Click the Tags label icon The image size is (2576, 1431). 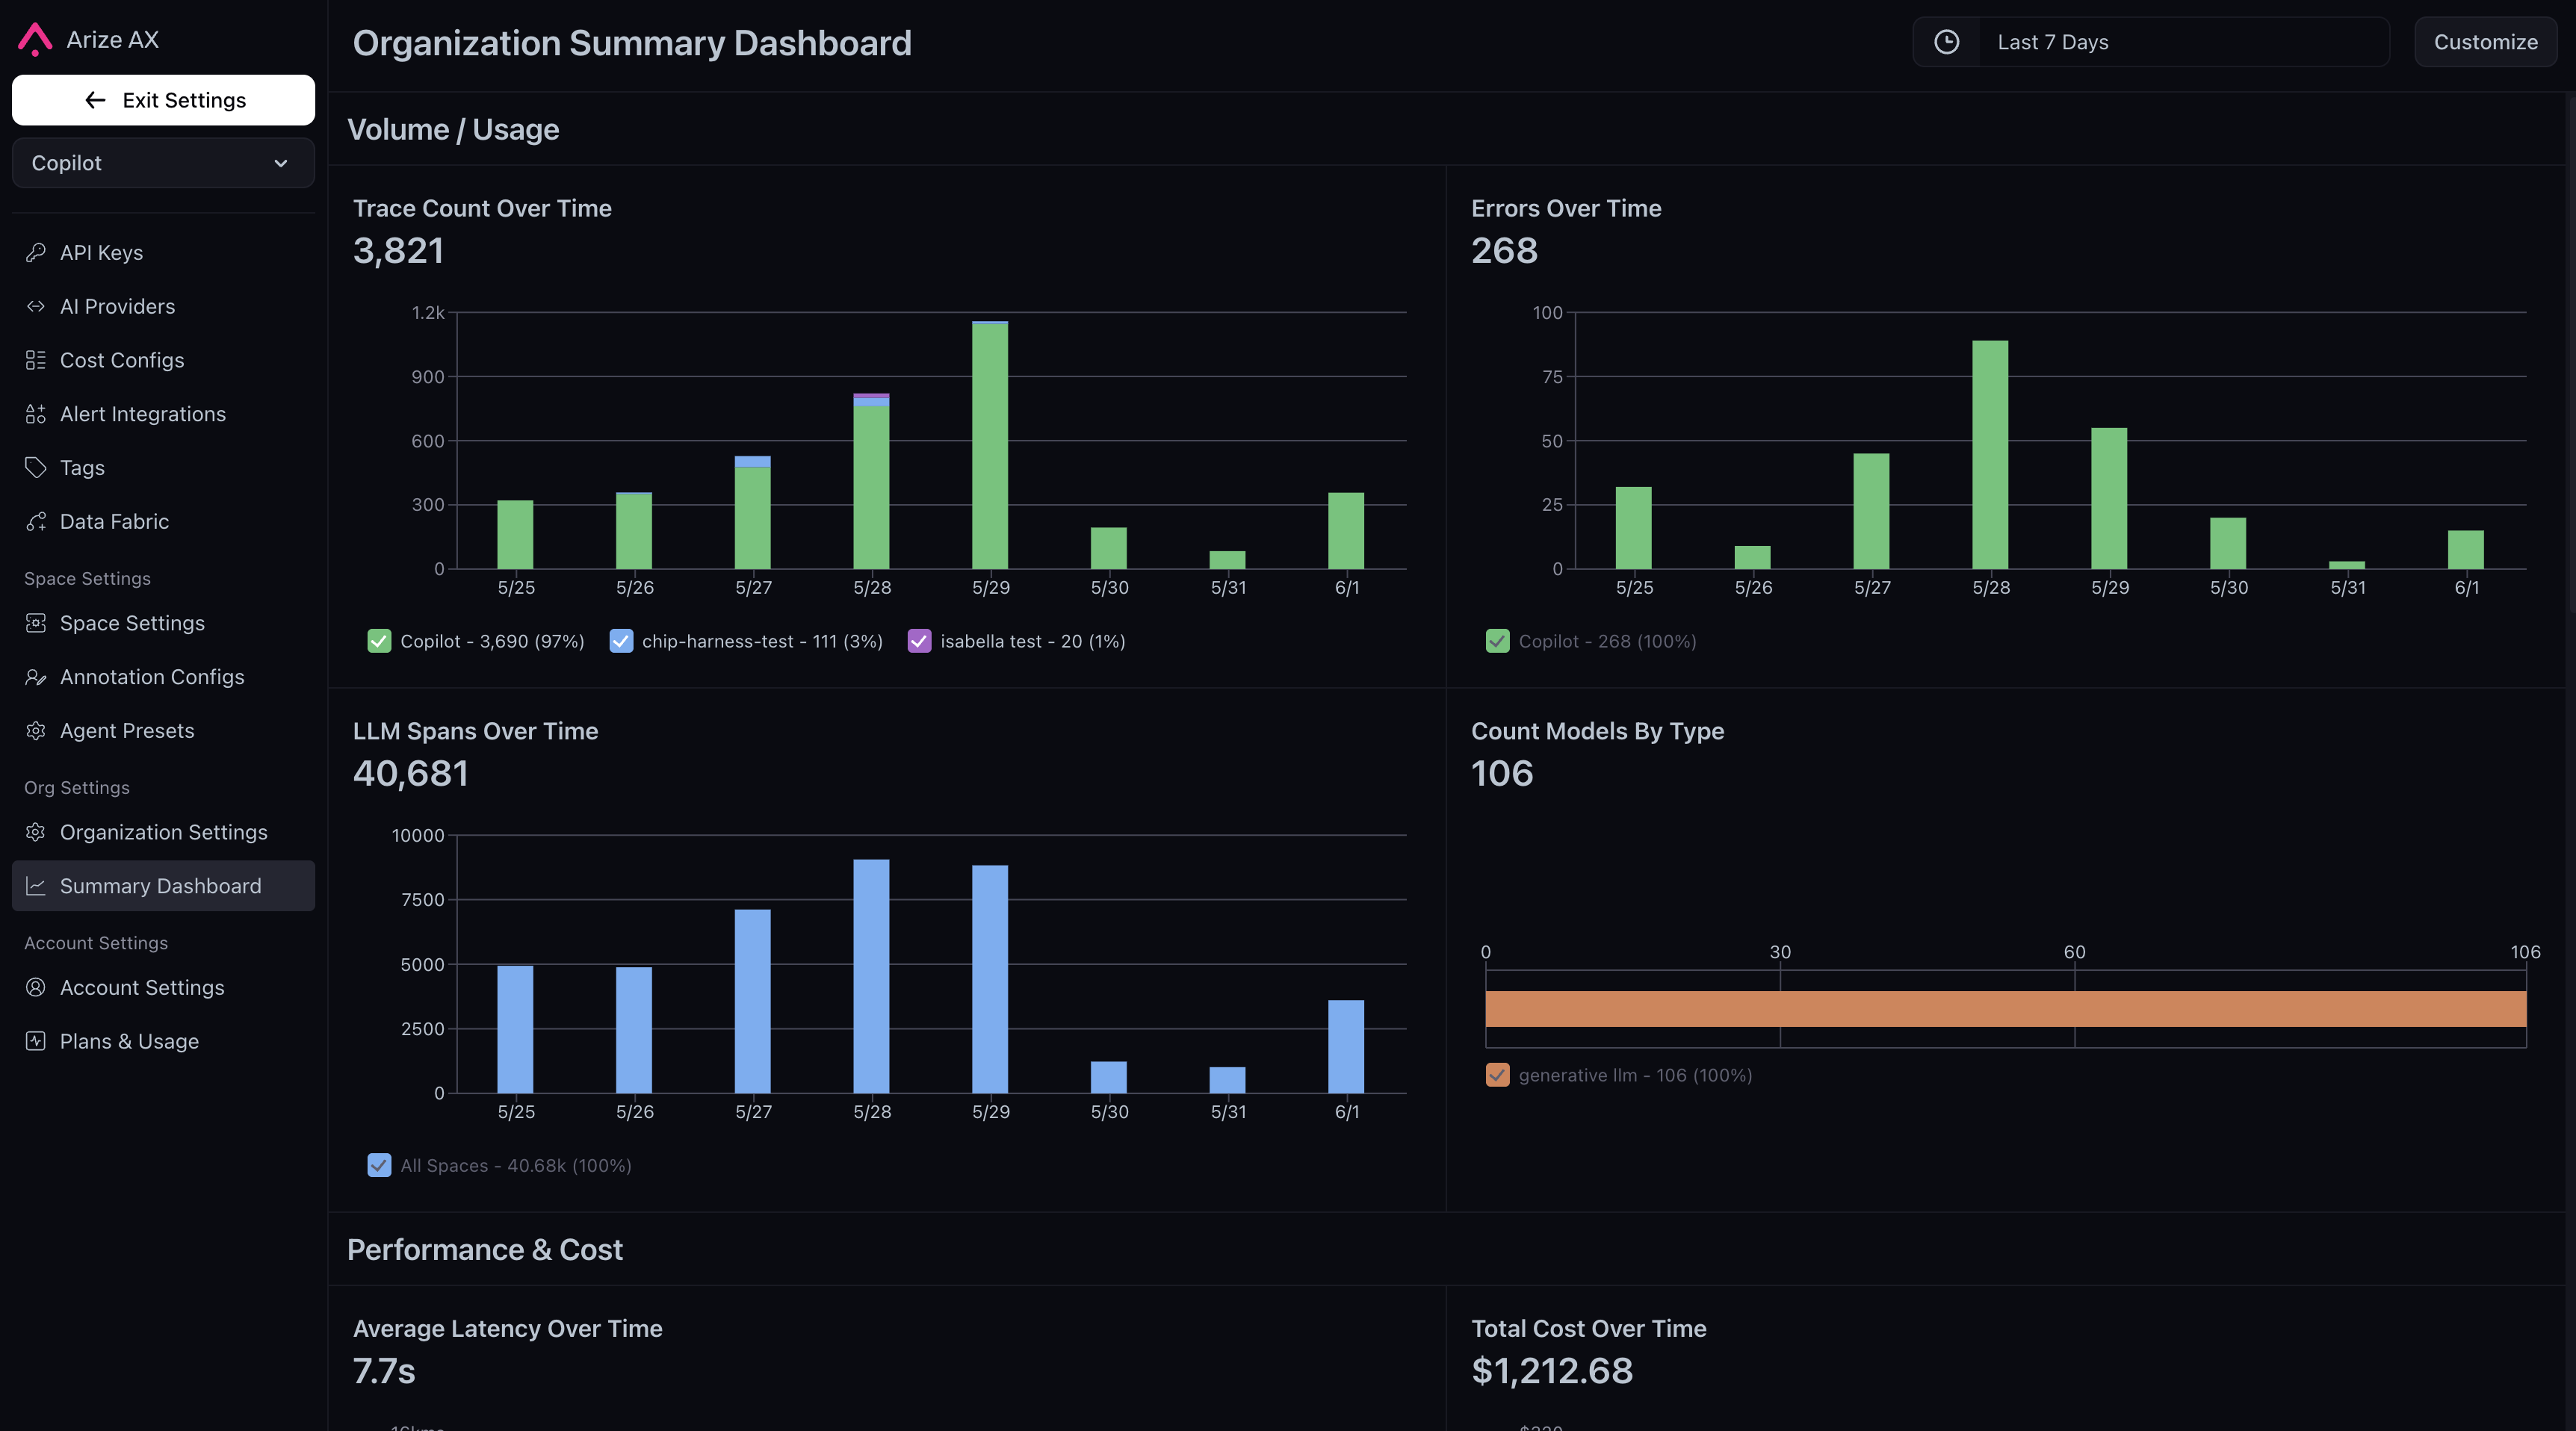[x=36, y=467]
